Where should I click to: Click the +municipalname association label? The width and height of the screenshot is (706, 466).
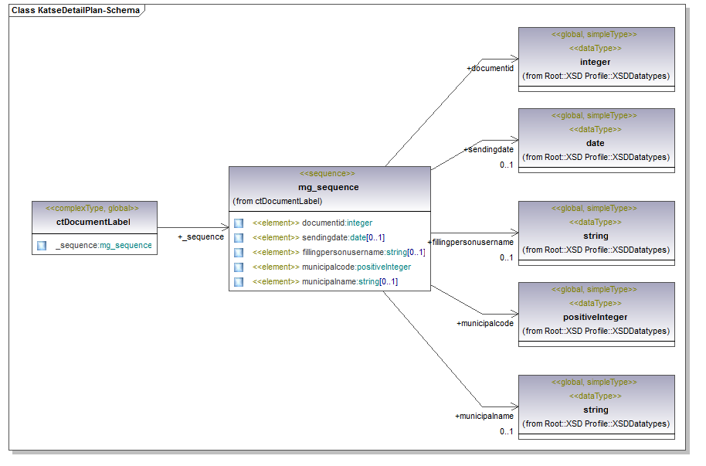(484, 417)
